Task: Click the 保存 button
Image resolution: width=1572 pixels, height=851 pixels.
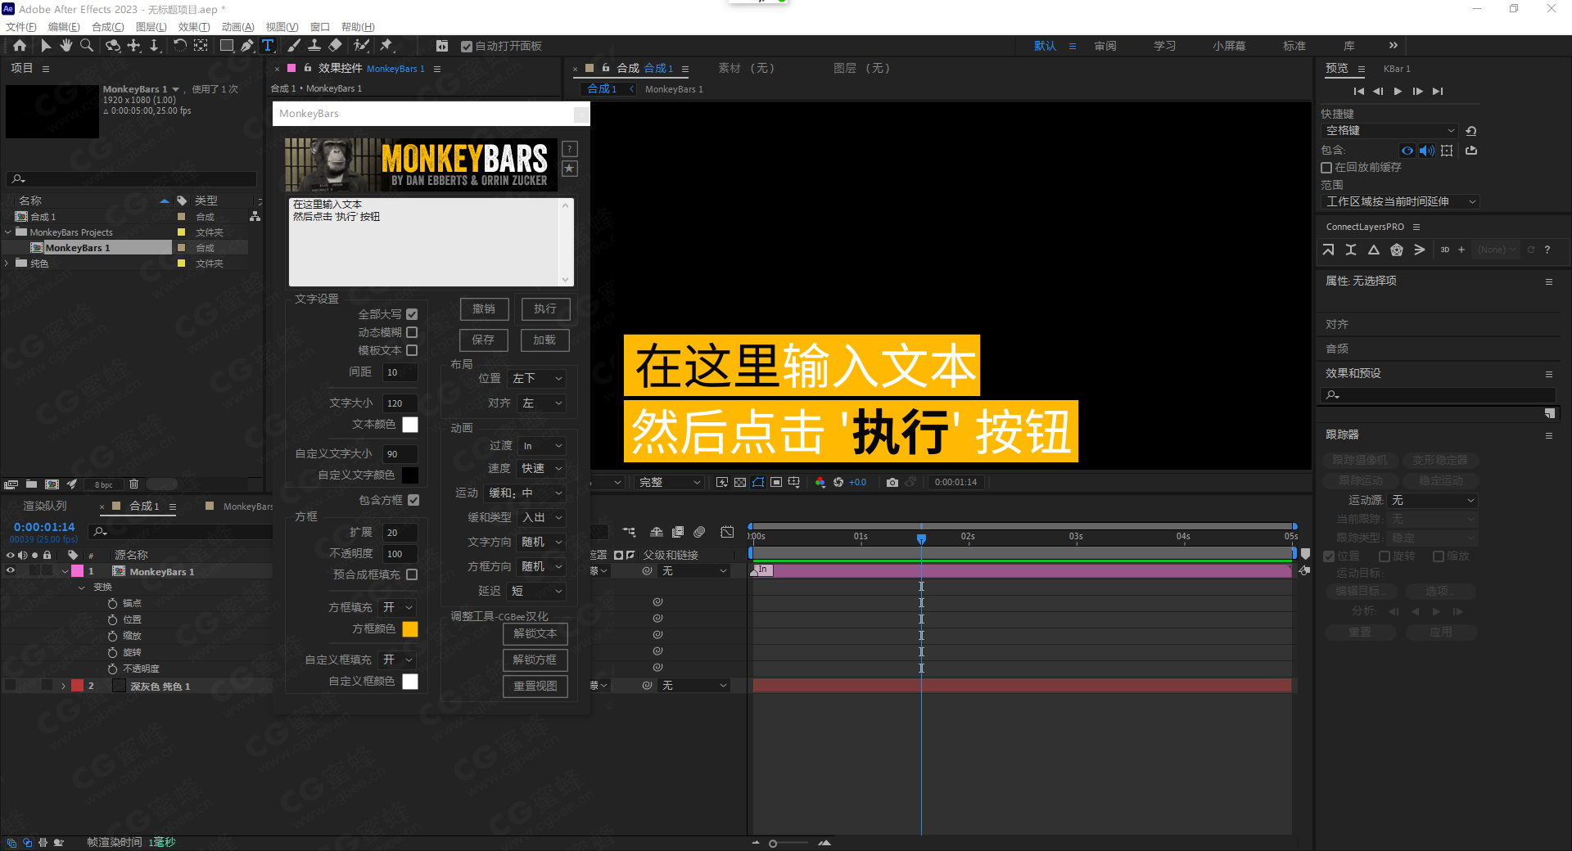Action: pos(483,340)
